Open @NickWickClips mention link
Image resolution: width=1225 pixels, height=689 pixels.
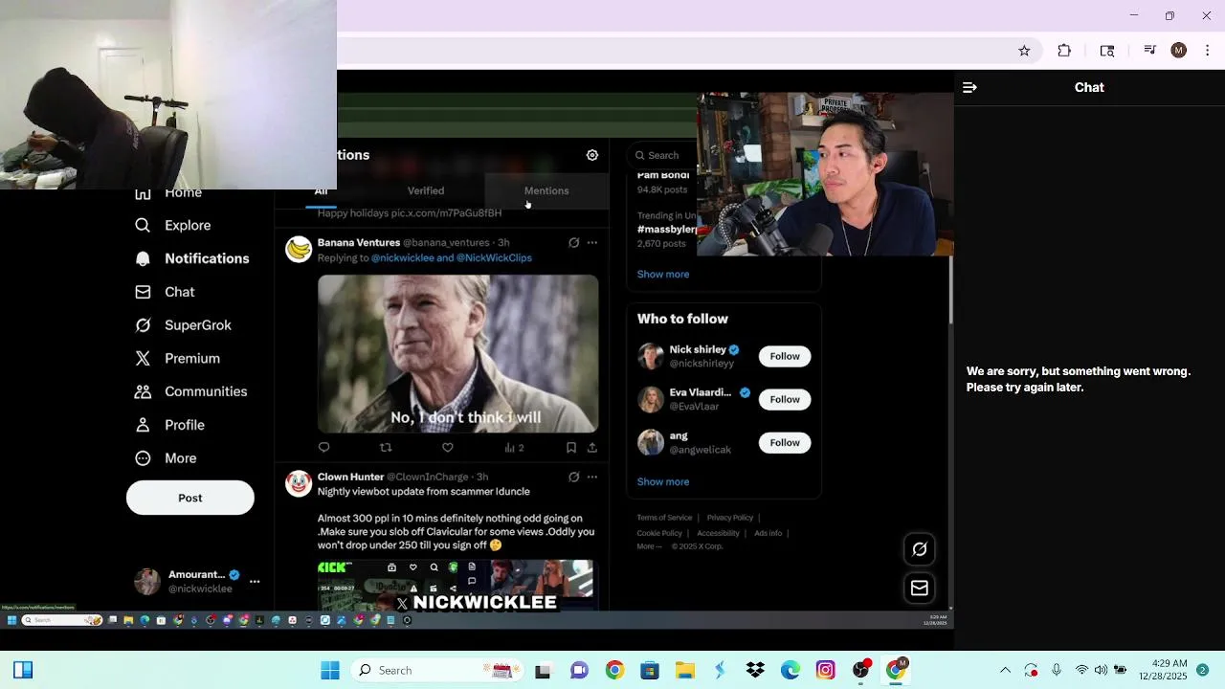coord(494,257)
